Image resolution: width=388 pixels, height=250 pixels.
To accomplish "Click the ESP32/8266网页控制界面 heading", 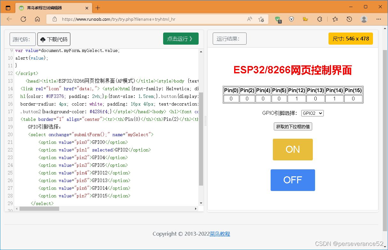I will click(x=293, y=70).
